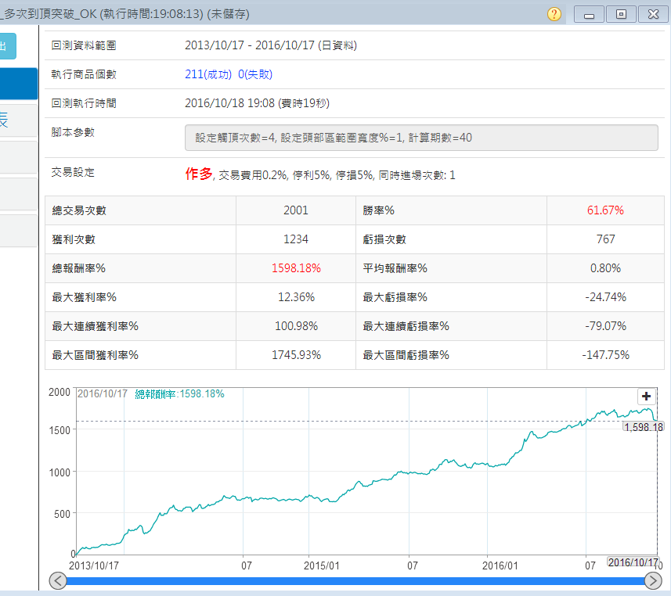Switch to the sidebar tab ending in 表

point(18,120)
